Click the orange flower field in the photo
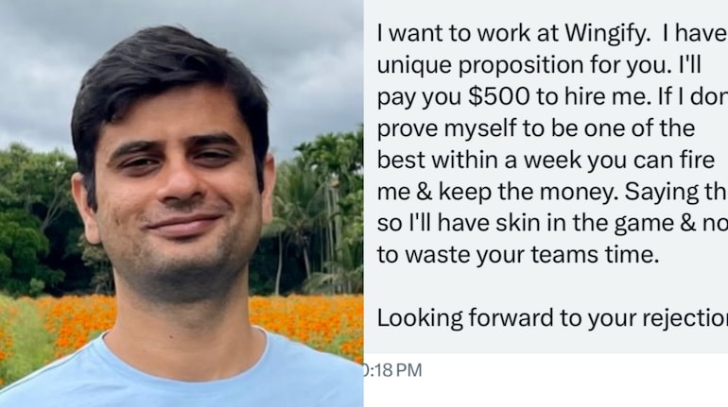Screen dimensions: 728x407 click(x=306, y=320)
